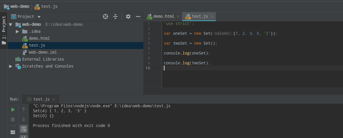Close the test.js editor tab
The image size is (343, 138).
[x=212, y=17]
